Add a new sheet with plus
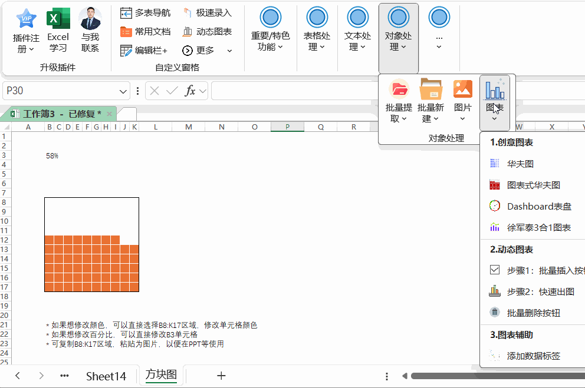Image resolution: width=585 pixels, height=388 pixels. click(221, 376)
